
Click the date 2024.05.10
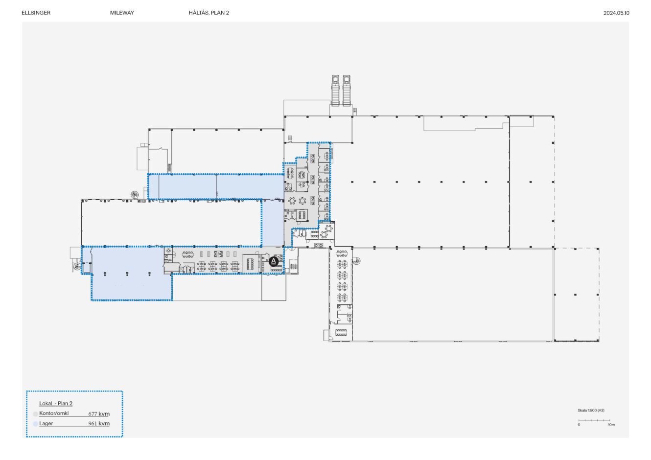[x=616, y=13]
